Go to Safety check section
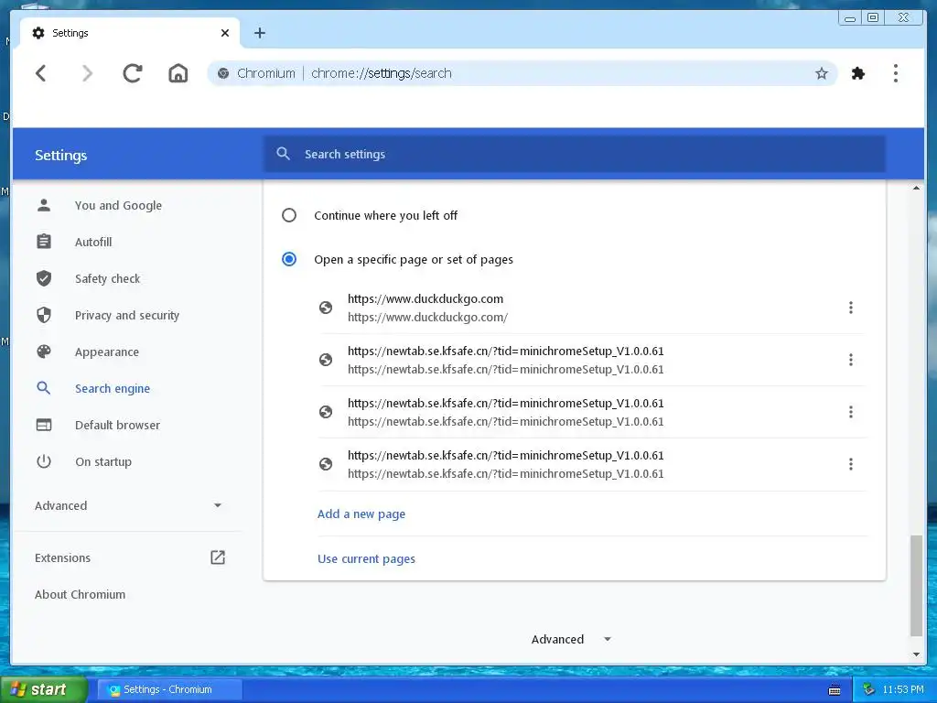The width and height of the screenshot is (937, 703). [x=108, y=278]
